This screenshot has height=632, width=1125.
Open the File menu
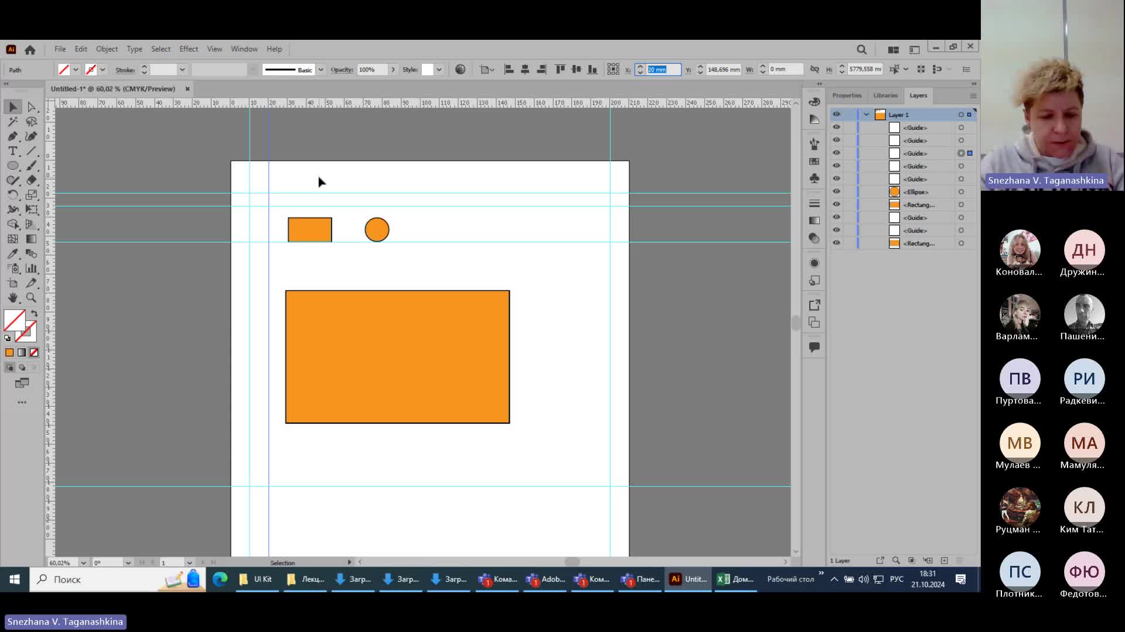pos(60,49)
